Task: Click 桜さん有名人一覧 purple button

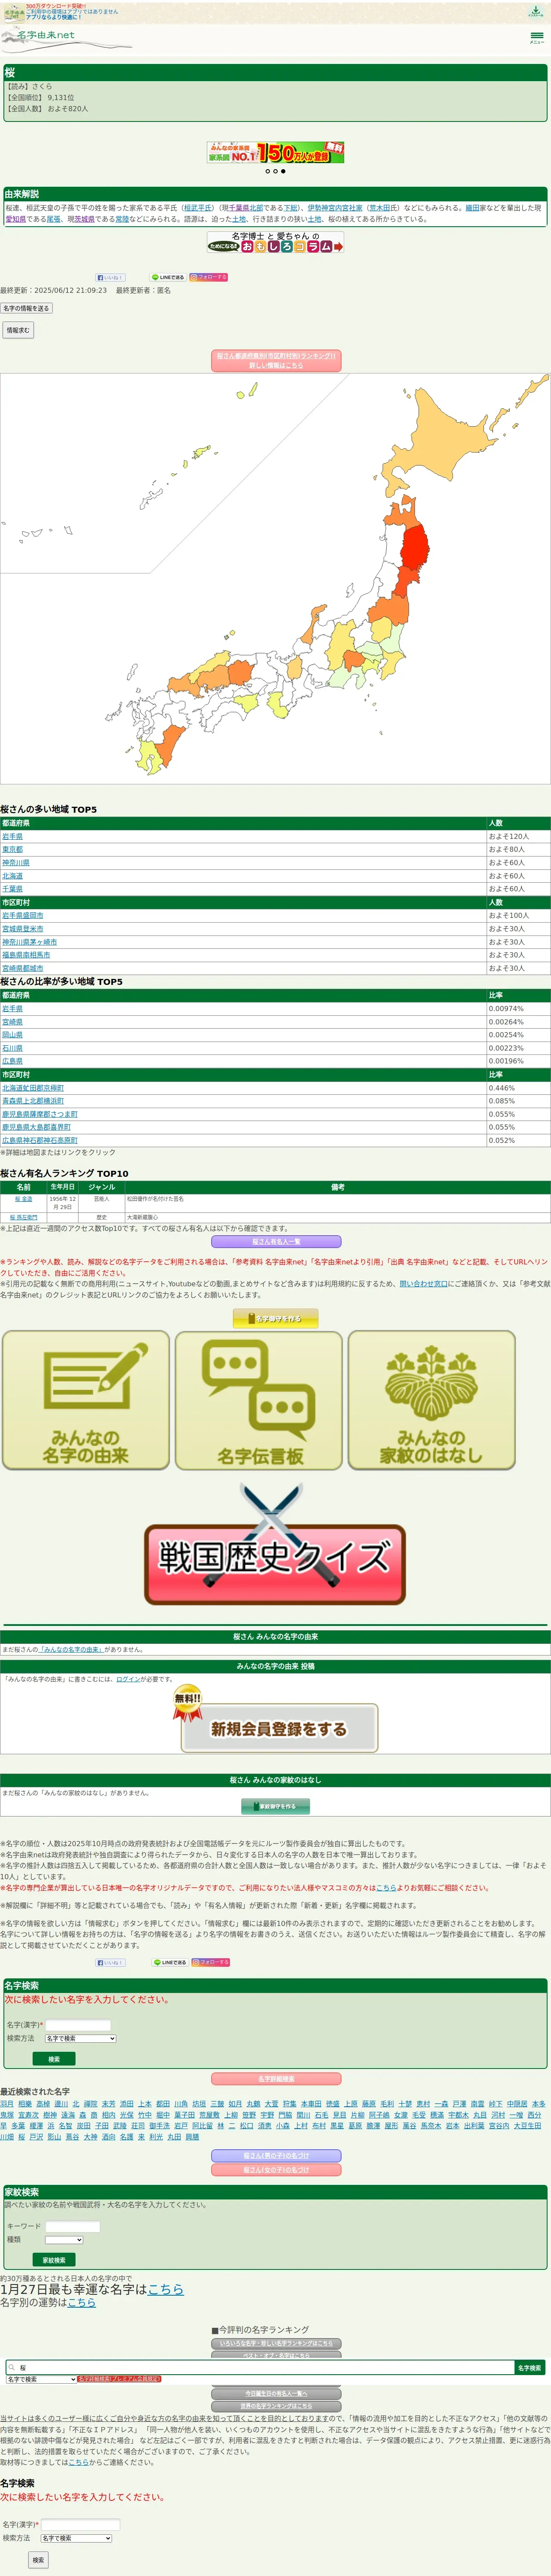Action: (x=276, y=1242)
